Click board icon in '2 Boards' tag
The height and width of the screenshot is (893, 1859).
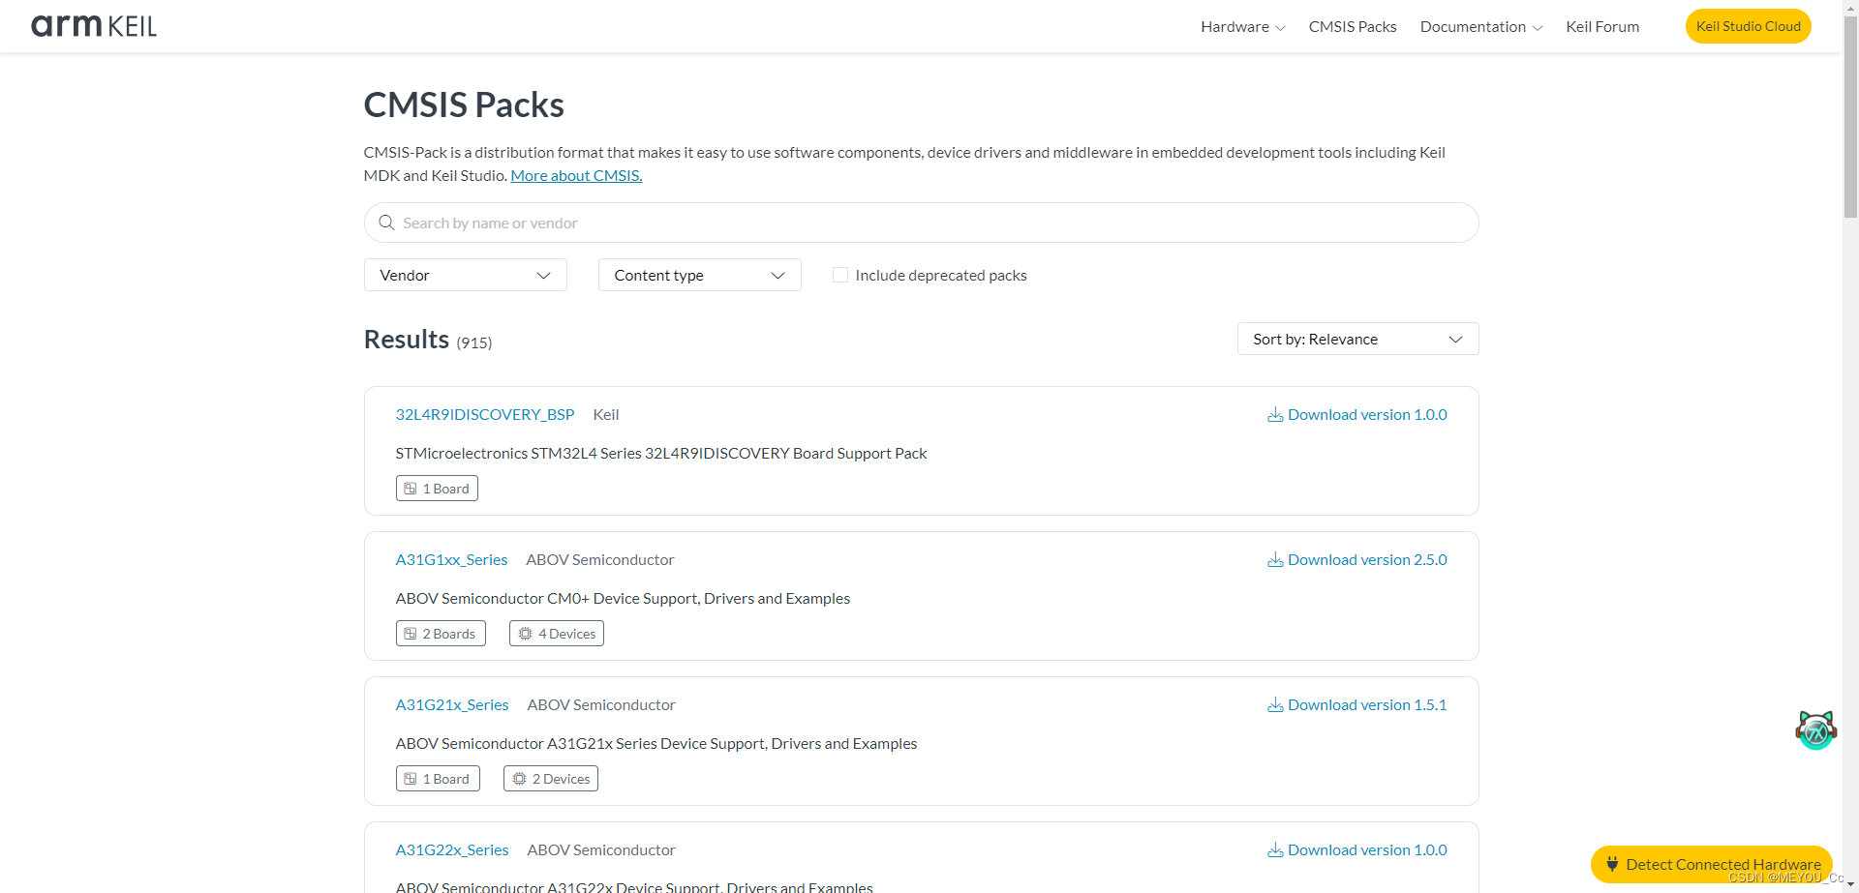tap(411, 634)
